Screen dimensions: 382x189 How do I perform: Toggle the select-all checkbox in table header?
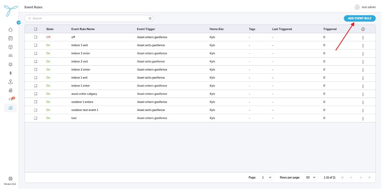(35, 29)
